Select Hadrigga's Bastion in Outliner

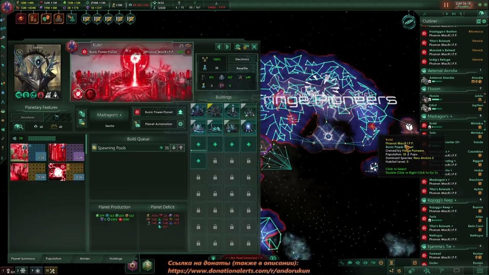[453, 34]
